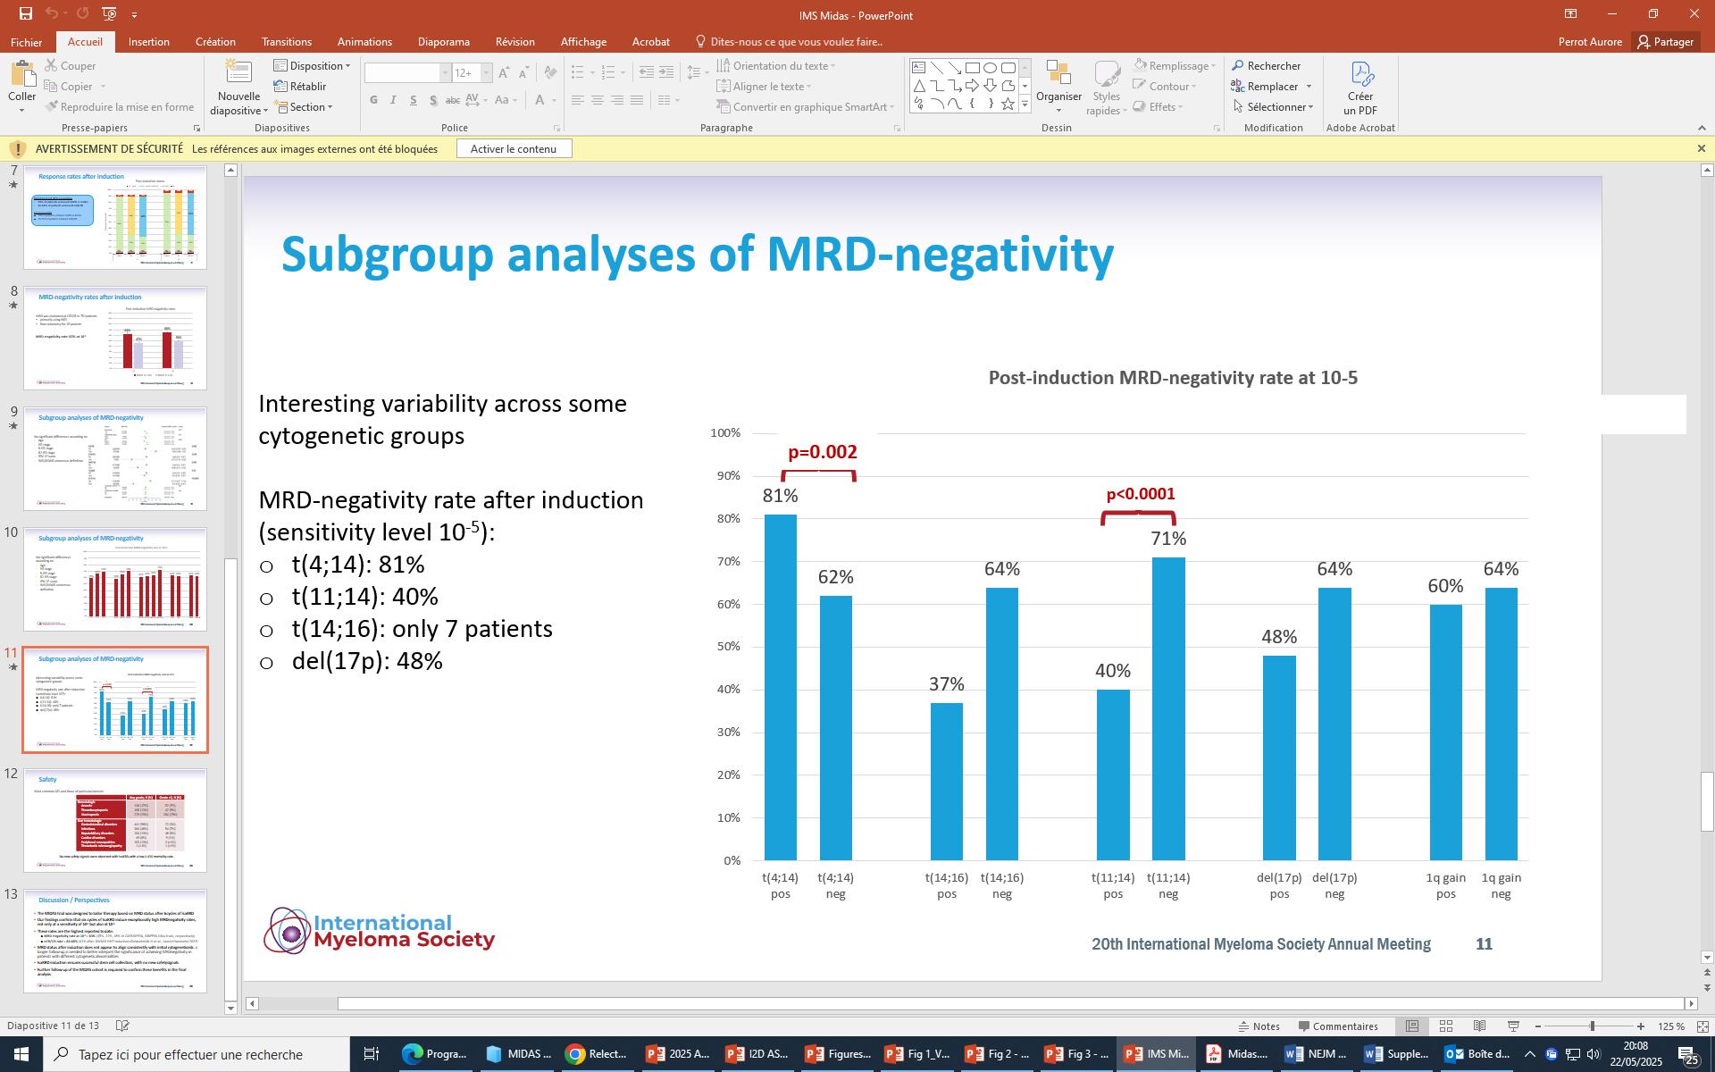Viewport: 1715px width, 1072px height.
Task: Click the zoom slider handle
Action: point(1592,1026)
